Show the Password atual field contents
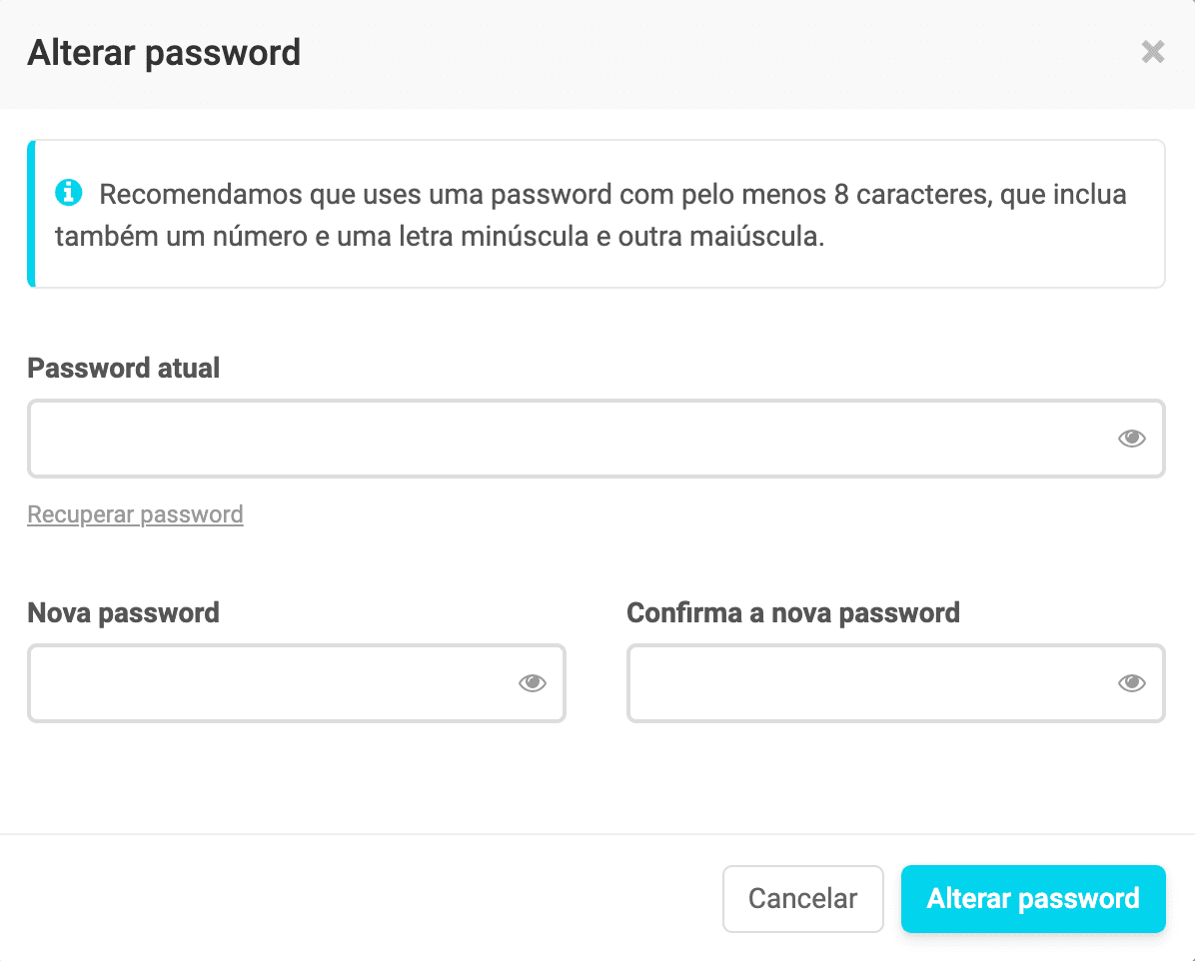The width and height of the screenshot is (1195, 961). (x=1131, y=439)
